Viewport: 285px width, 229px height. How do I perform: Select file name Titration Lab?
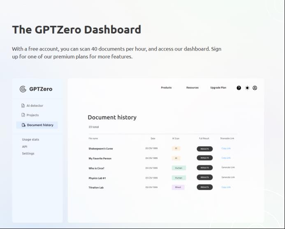click(96, 188)
